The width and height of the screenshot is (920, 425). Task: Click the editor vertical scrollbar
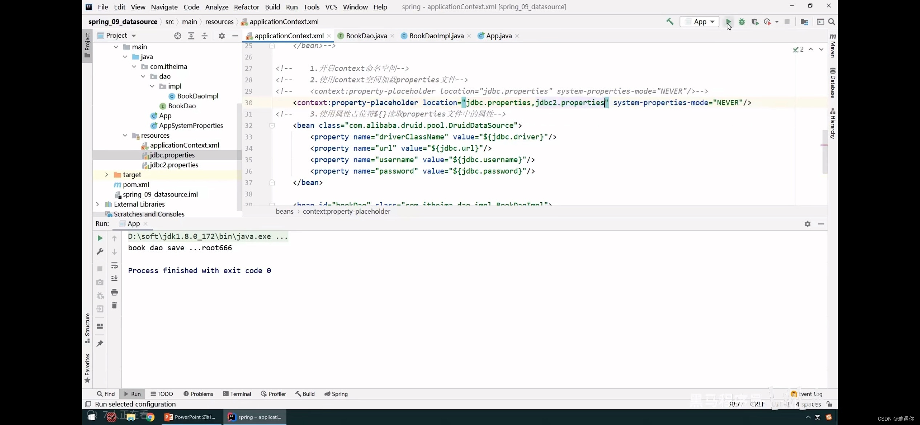point(825,152)
